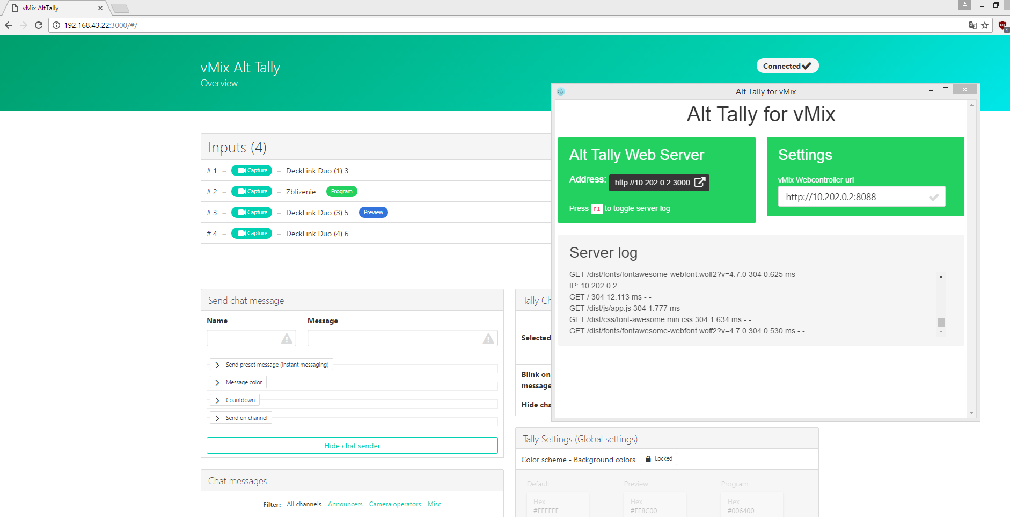Click the 'Tally Settings (Global settings)' heading

coord(580,439)
